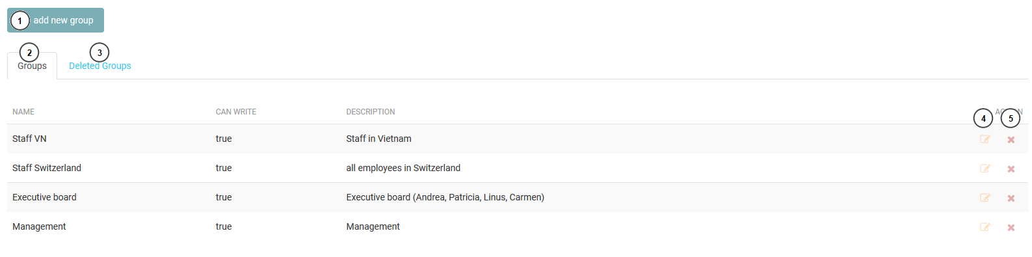Edit the Management group
This screenshot has width=1032, height=257.
coord(985,227)
